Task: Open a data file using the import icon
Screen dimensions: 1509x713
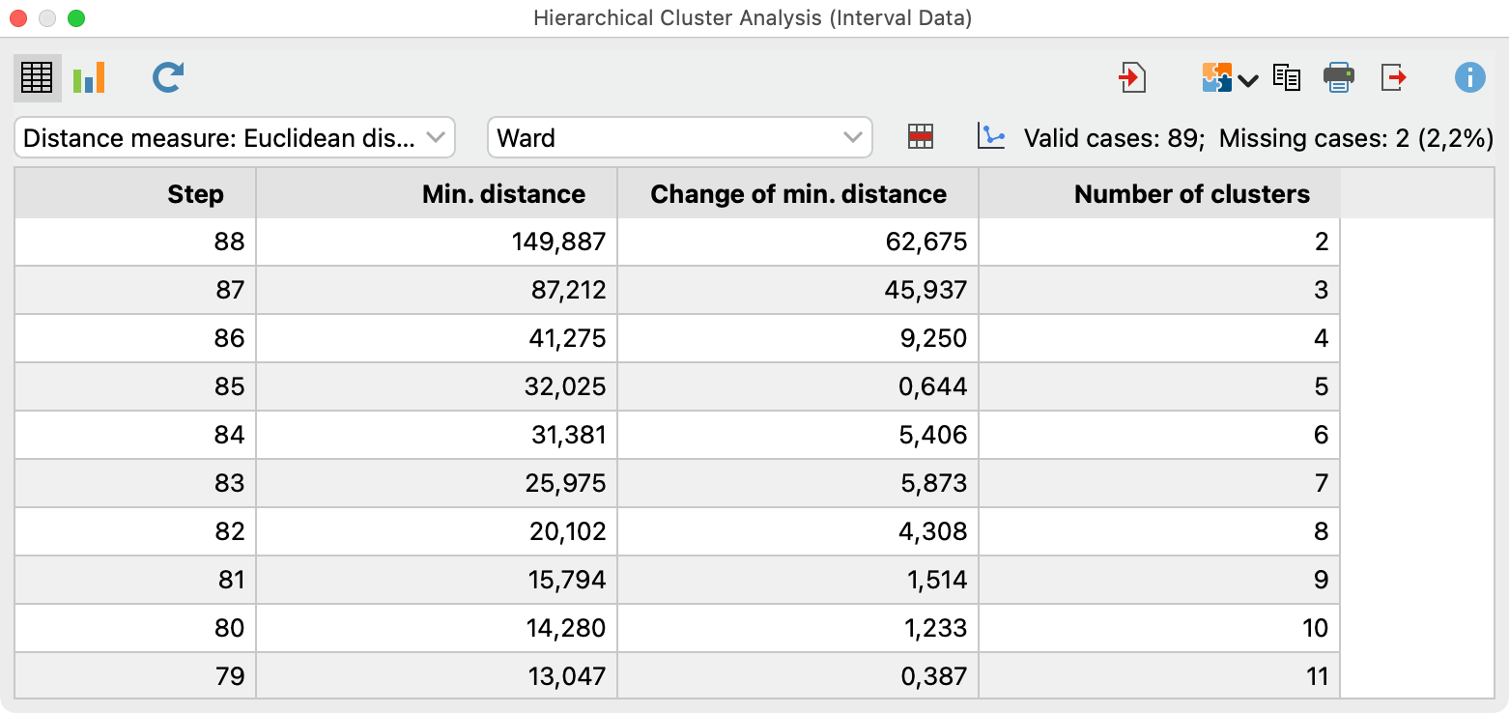Action: pos(1132,77)
